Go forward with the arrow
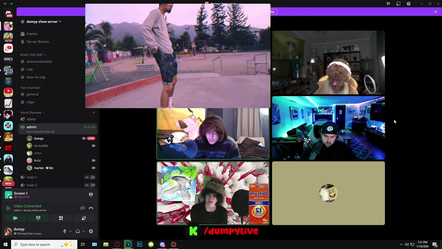 (x=11, y=4)
